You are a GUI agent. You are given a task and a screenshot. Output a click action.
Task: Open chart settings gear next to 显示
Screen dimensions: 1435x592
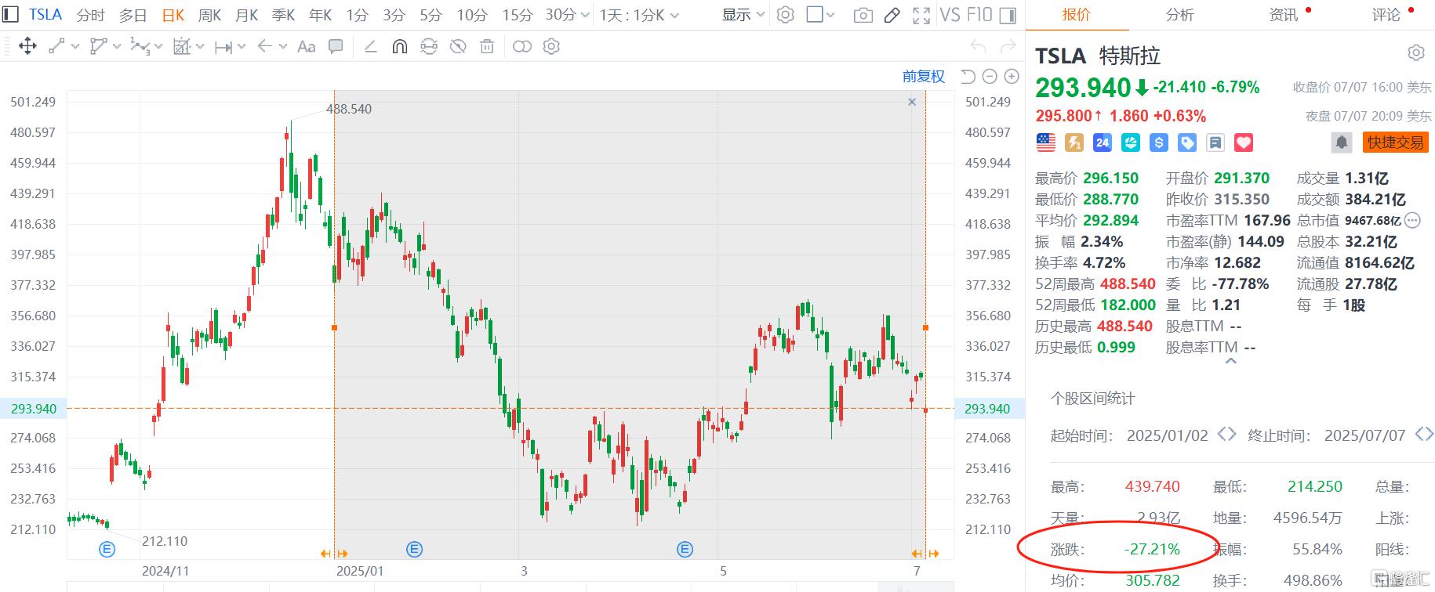click(x=785, y=15)
